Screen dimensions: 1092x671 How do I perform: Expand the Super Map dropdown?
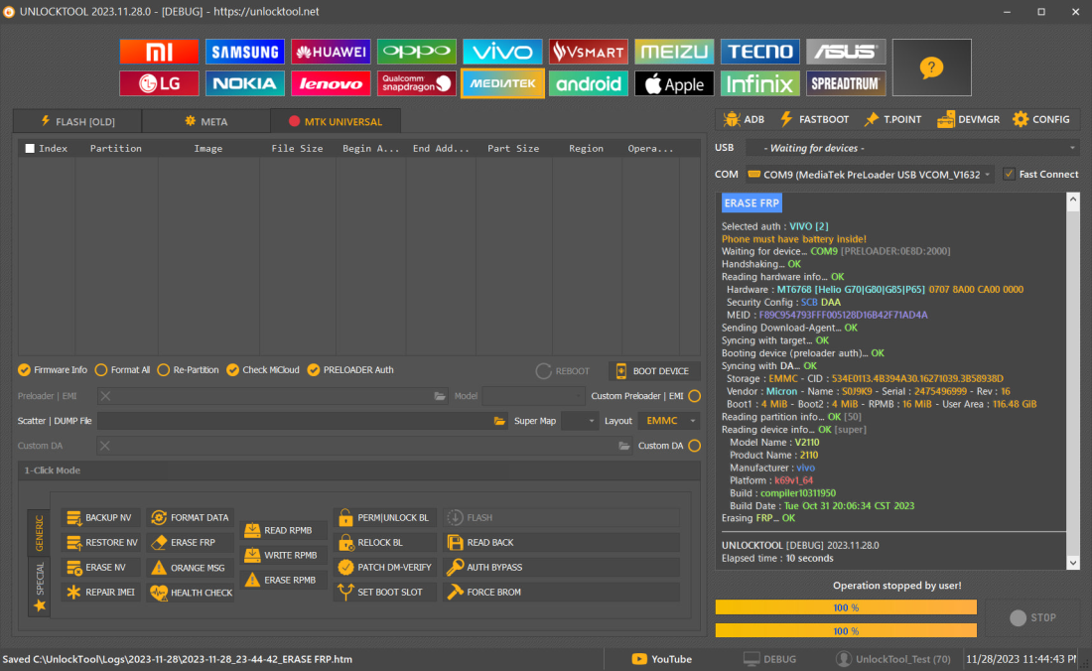[x=580, y=421]
